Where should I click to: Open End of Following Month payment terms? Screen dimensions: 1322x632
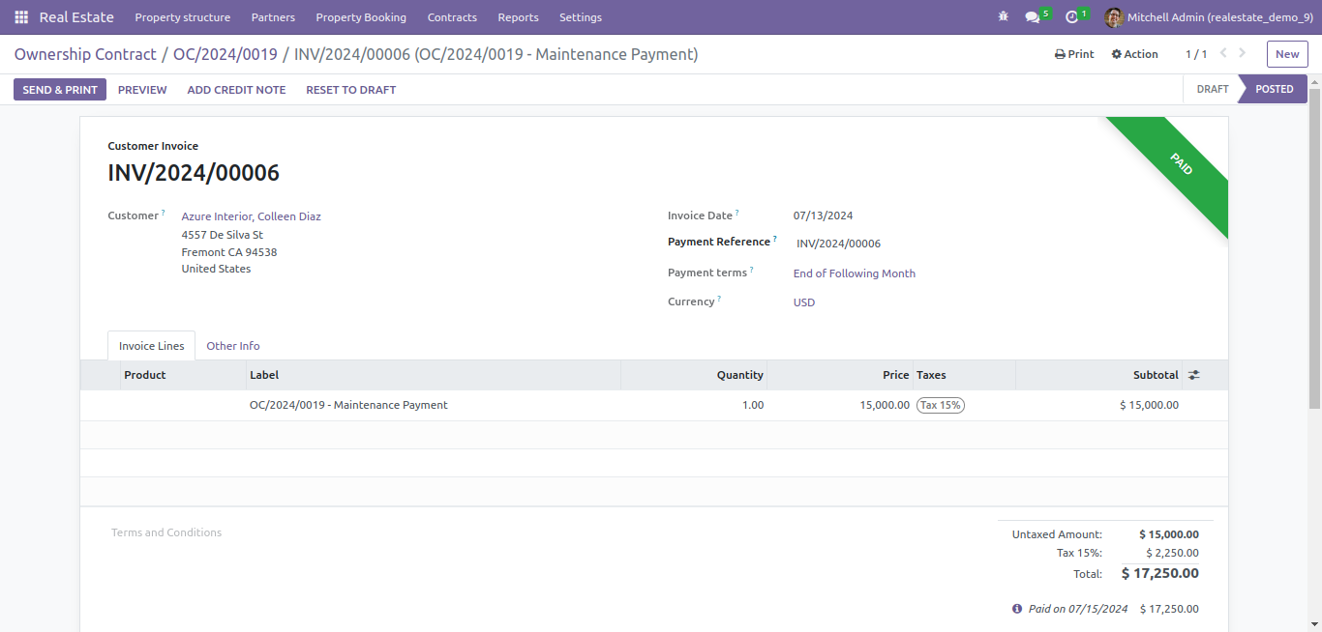click(x=855, y=273)
